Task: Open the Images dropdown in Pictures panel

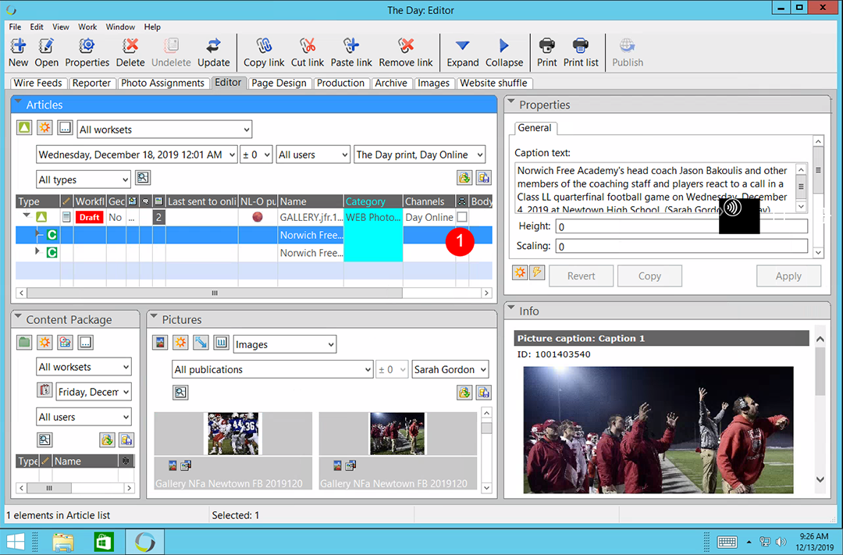Action: tap(285, 344)
